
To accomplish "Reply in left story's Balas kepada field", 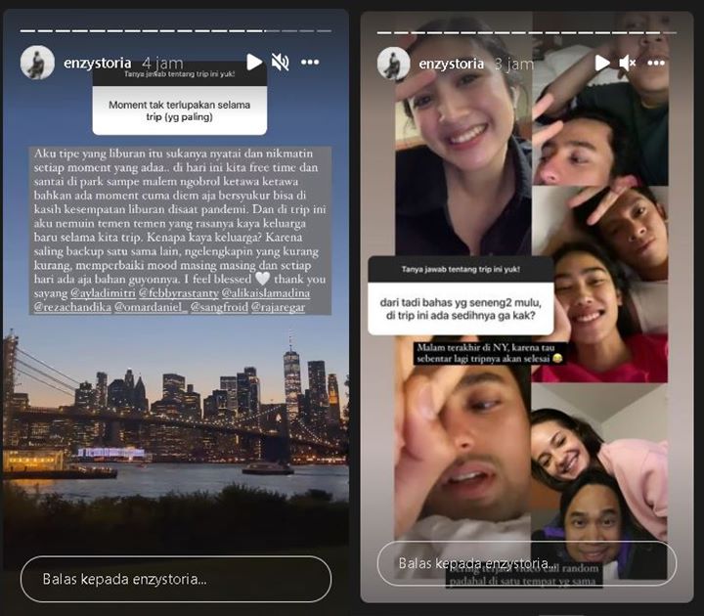I will click(176, 579).
